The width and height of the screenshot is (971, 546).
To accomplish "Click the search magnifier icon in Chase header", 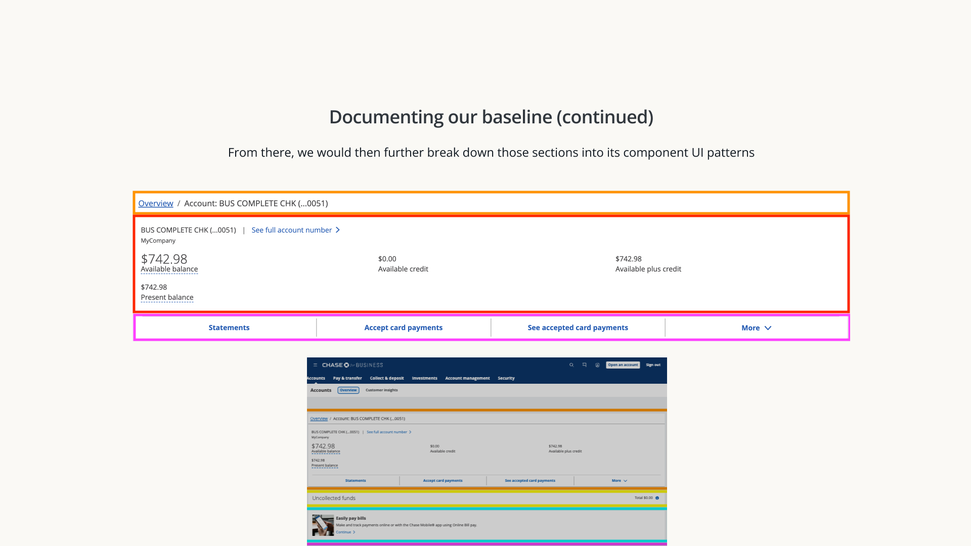I will click(x=571, y=365).
